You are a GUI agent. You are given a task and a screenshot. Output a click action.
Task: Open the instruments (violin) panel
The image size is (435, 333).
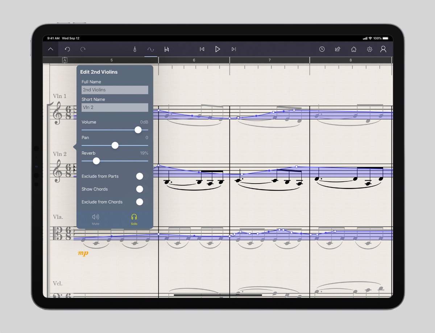coord(135,49)
